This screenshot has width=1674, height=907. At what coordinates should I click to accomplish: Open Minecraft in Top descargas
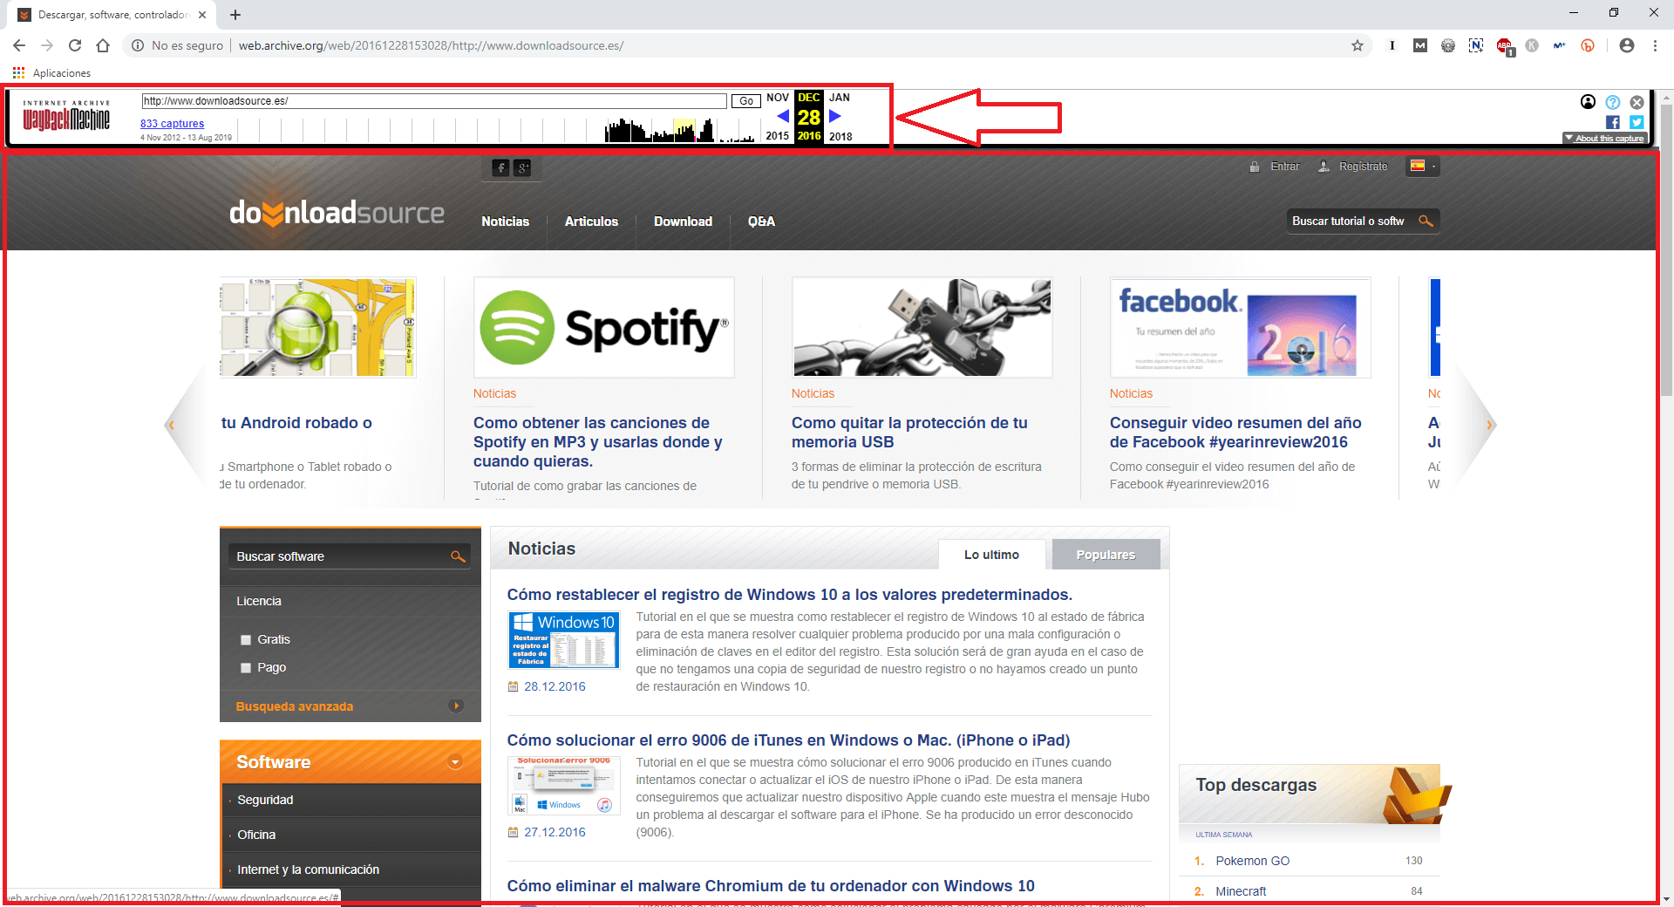[x=1241, y=891]
